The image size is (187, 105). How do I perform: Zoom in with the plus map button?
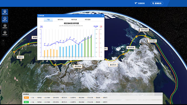[x=3, y=41]
